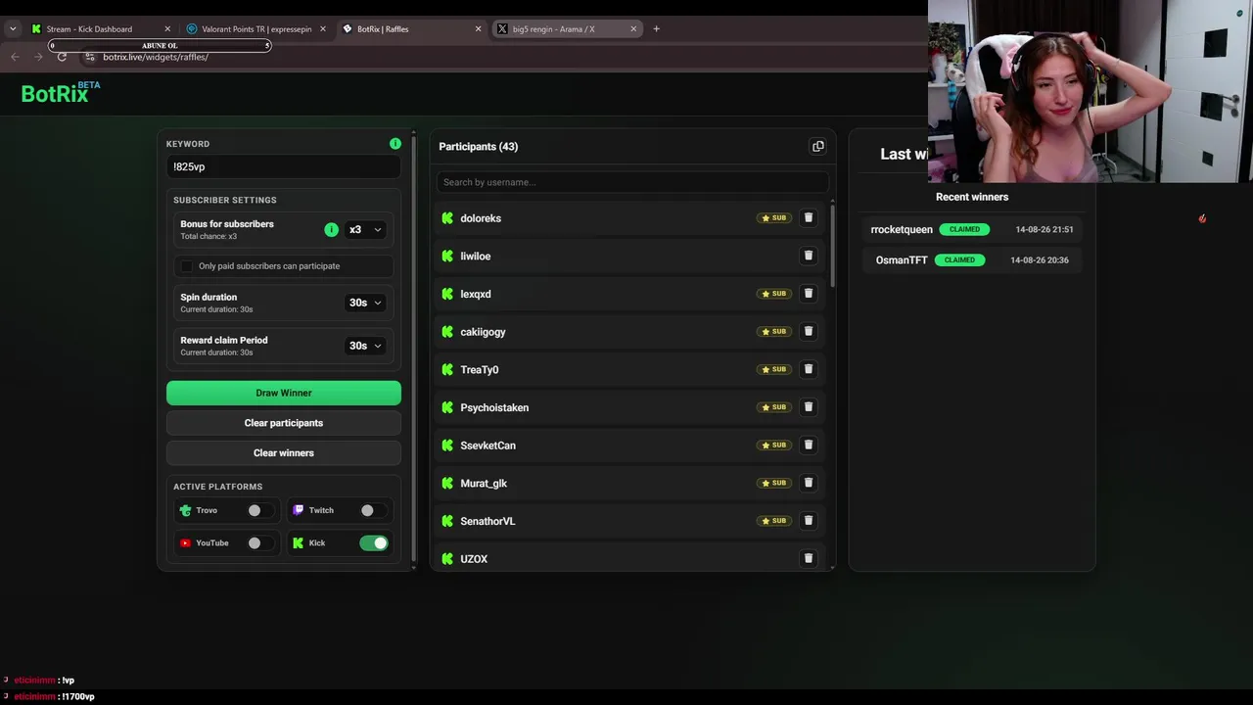Select participant name liwiloe
The image size is (1253, 705).
point(476,257)
